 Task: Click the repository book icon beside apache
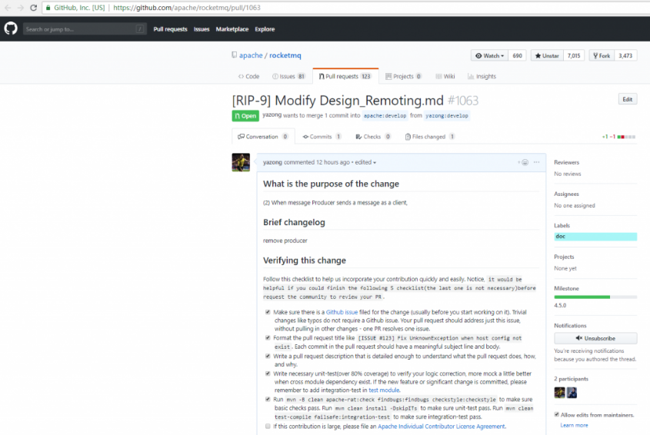[x=234, y=55]
